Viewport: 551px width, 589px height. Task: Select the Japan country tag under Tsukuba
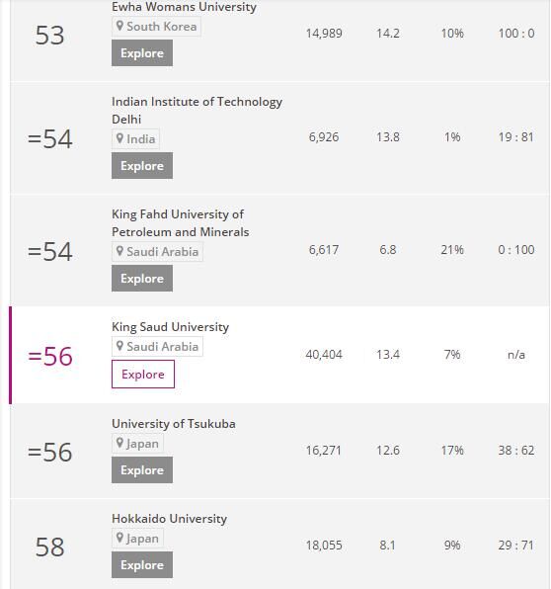tap(137, 444)
